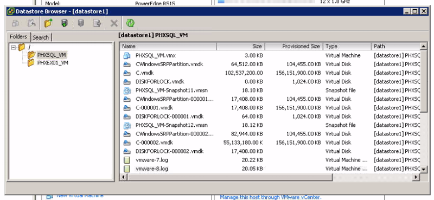Viewport: 434px width, 200px height.
Task: Click the greyed-out Delete X icon
Action: [114, 23]
